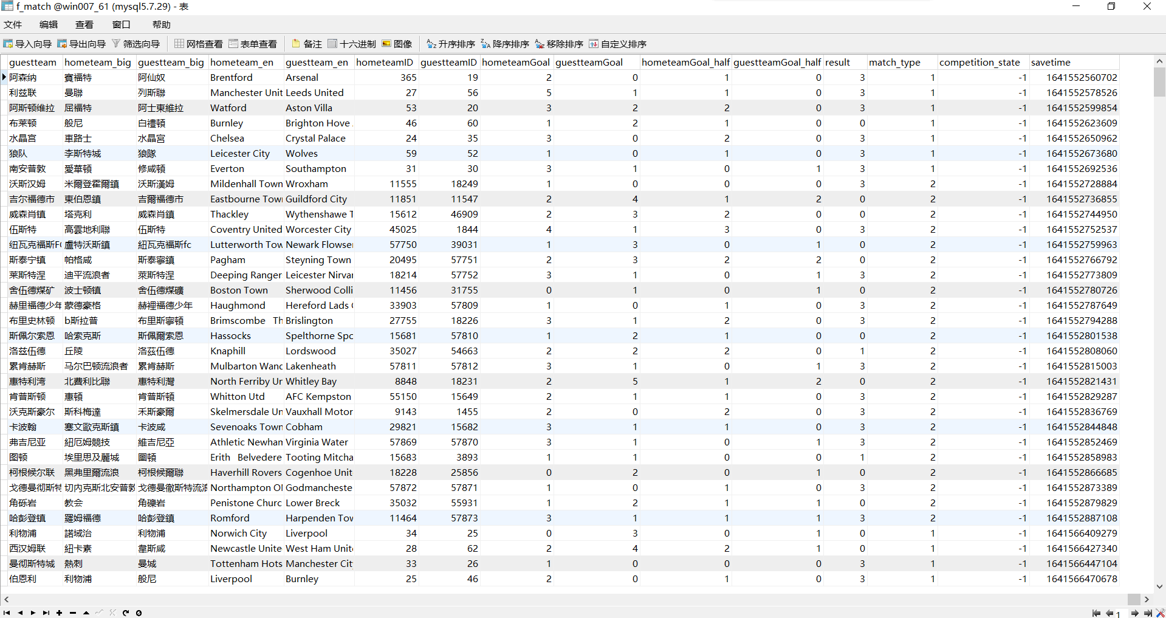The height and width of the screenshot is (618, 1166).
Task: Select the Norwich City cell
Action: (246, 533)
